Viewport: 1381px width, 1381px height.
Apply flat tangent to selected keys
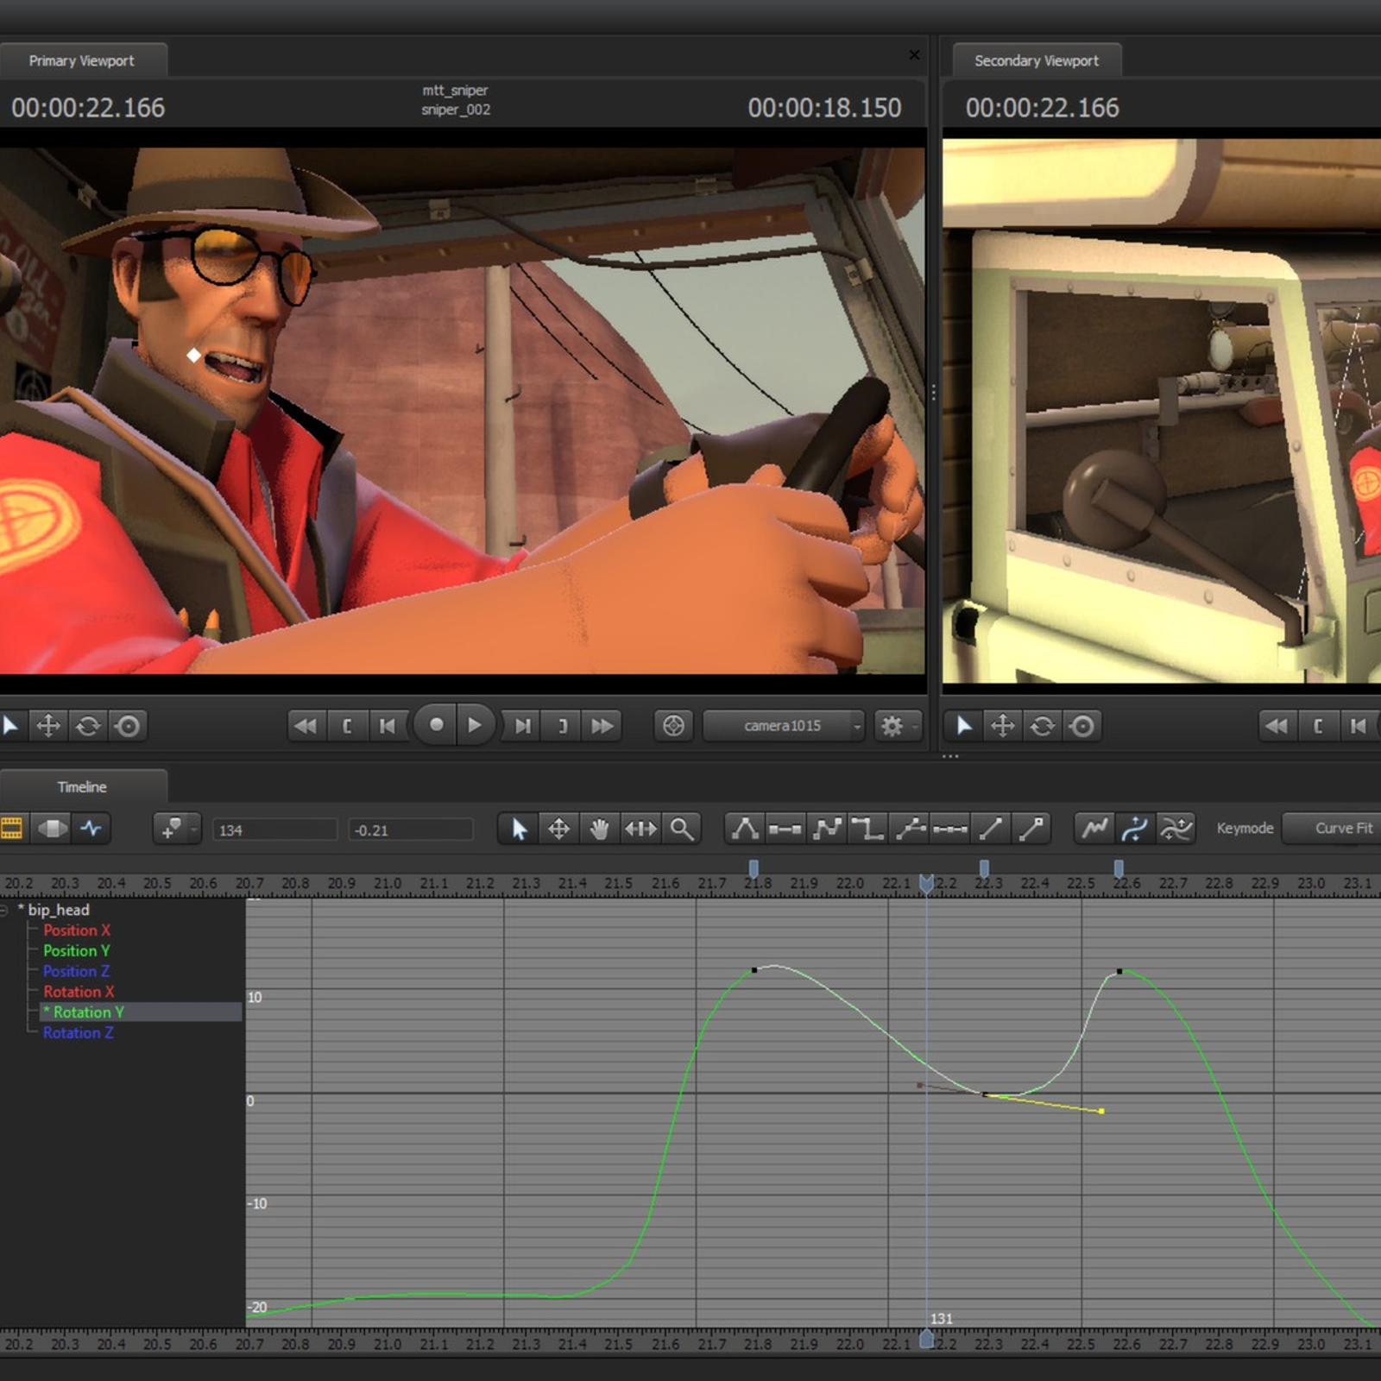pyautogui.click(x=785, y=829)
